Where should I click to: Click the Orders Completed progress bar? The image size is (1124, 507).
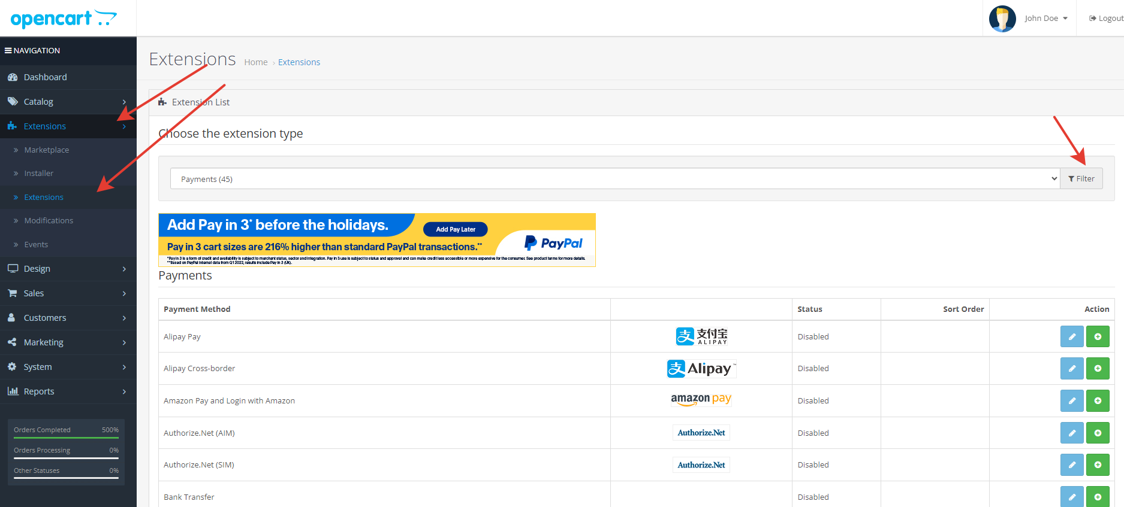point(66,438)
